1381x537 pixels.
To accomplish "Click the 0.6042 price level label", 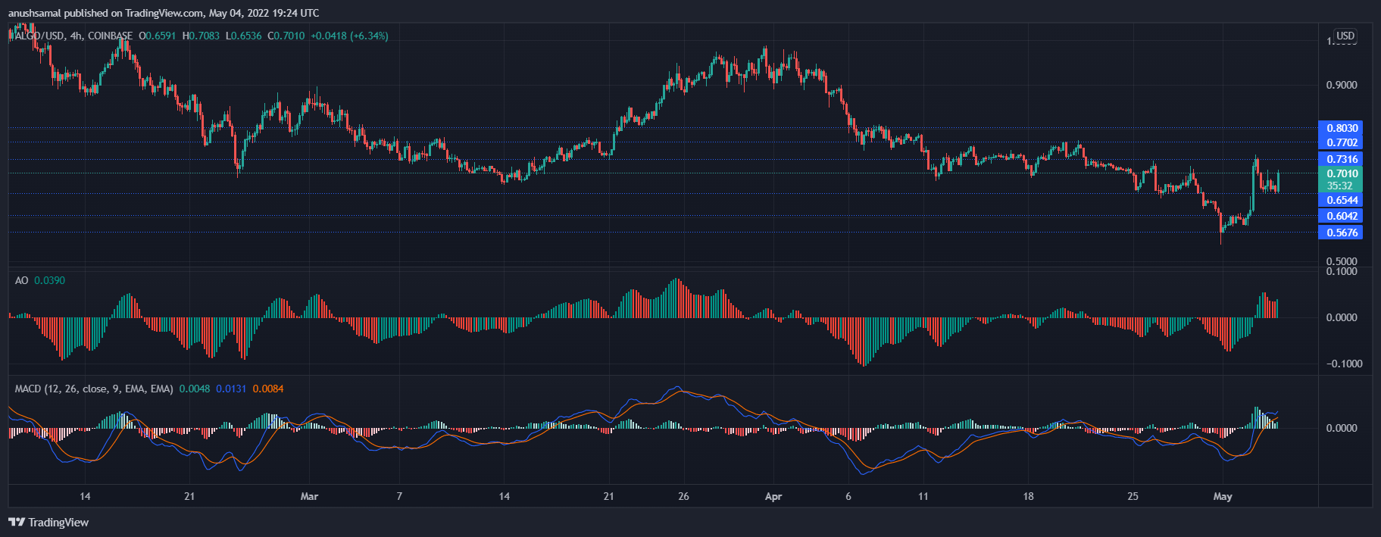I will tap(1341, 216).
